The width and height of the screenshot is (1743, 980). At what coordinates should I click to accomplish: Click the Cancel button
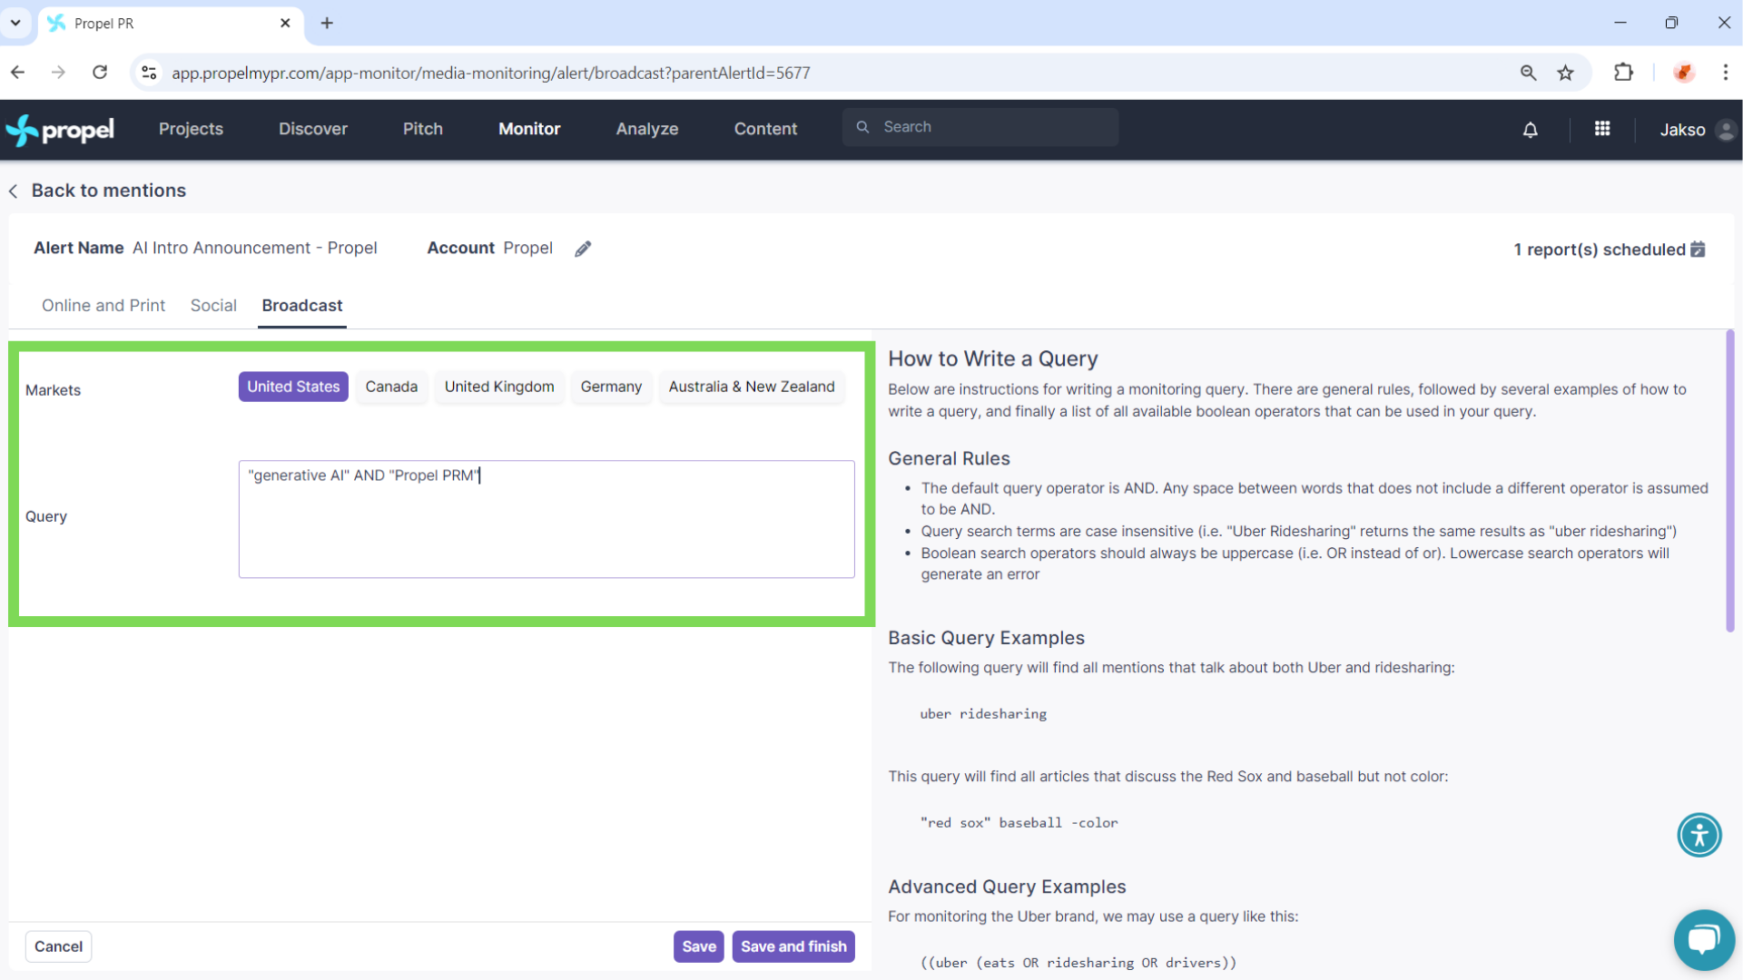pos(58,946)
